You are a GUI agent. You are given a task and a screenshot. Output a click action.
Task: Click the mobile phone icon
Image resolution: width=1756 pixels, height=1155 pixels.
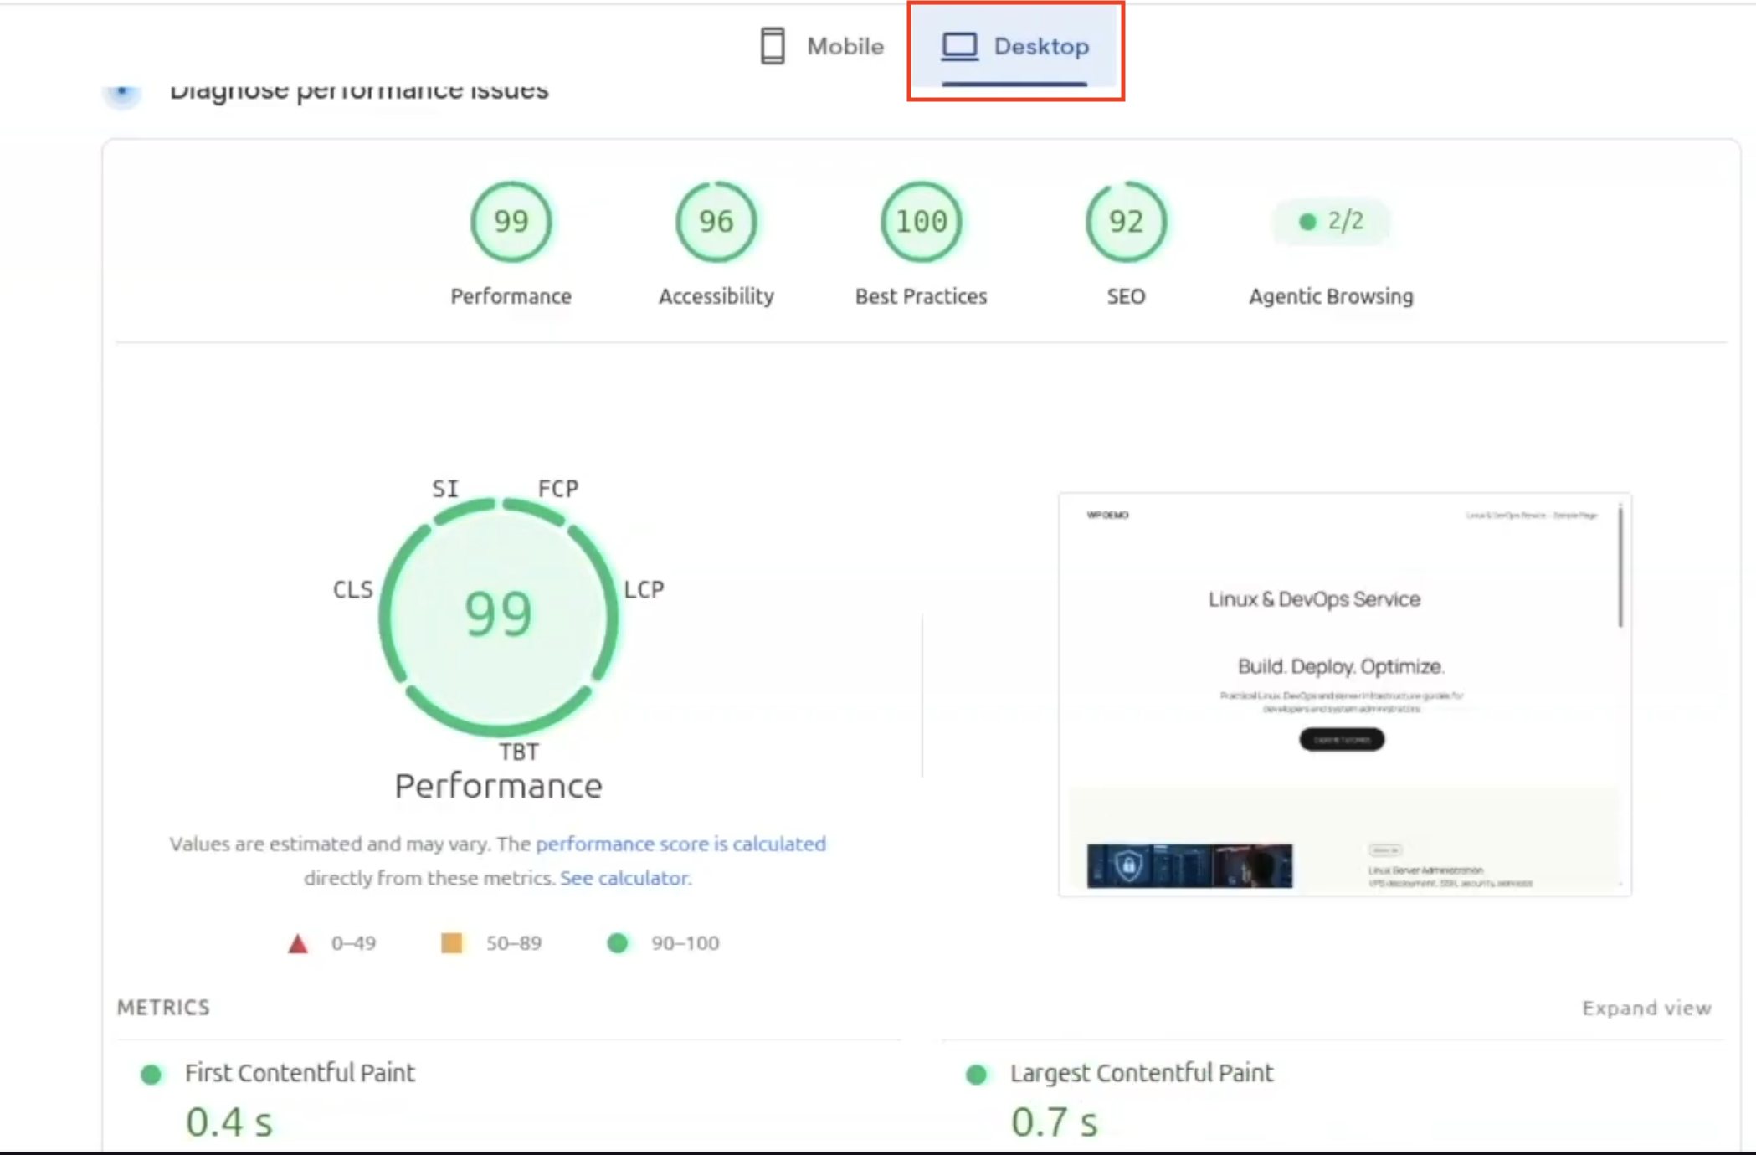[773, 46]
